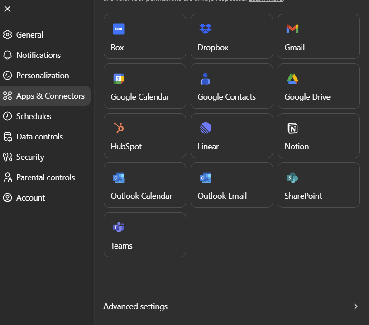This screenshot has height=325, width=369.
Task: Click the Learn more link
Action: coord(265,1)
